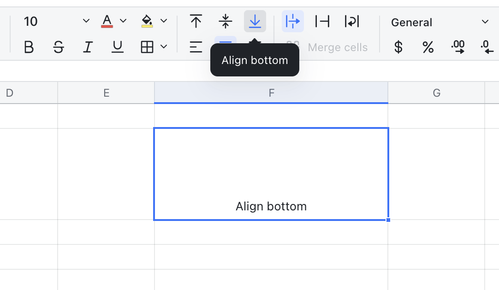499x290 pixels.
Task: Increase decimal places of the value
Action: click(458, 47)
